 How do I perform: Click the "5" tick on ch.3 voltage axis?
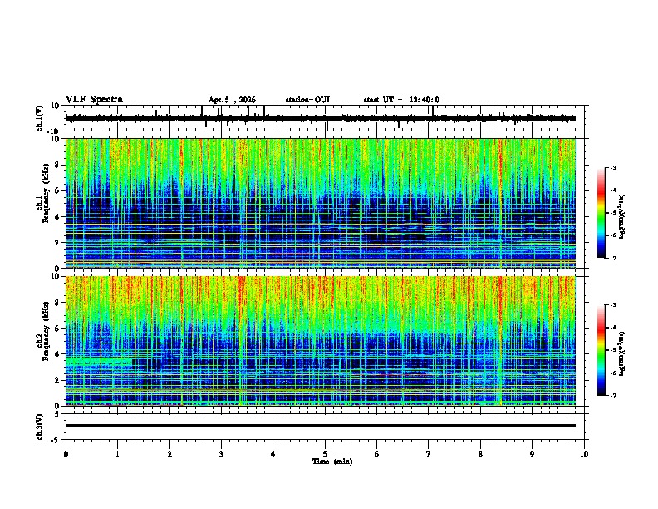click(x=58, y=414)
